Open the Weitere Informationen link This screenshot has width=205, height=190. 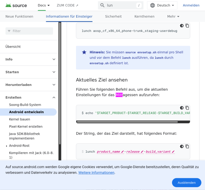pyautogui.click(x=96, y=172)
